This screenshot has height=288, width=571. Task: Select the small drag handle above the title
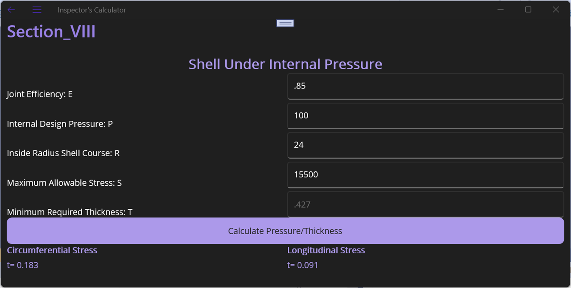pyautogui.click(x=285, y=23)
